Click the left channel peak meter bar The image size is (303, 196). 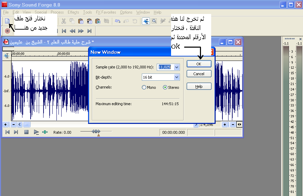[x=286, y=121]
